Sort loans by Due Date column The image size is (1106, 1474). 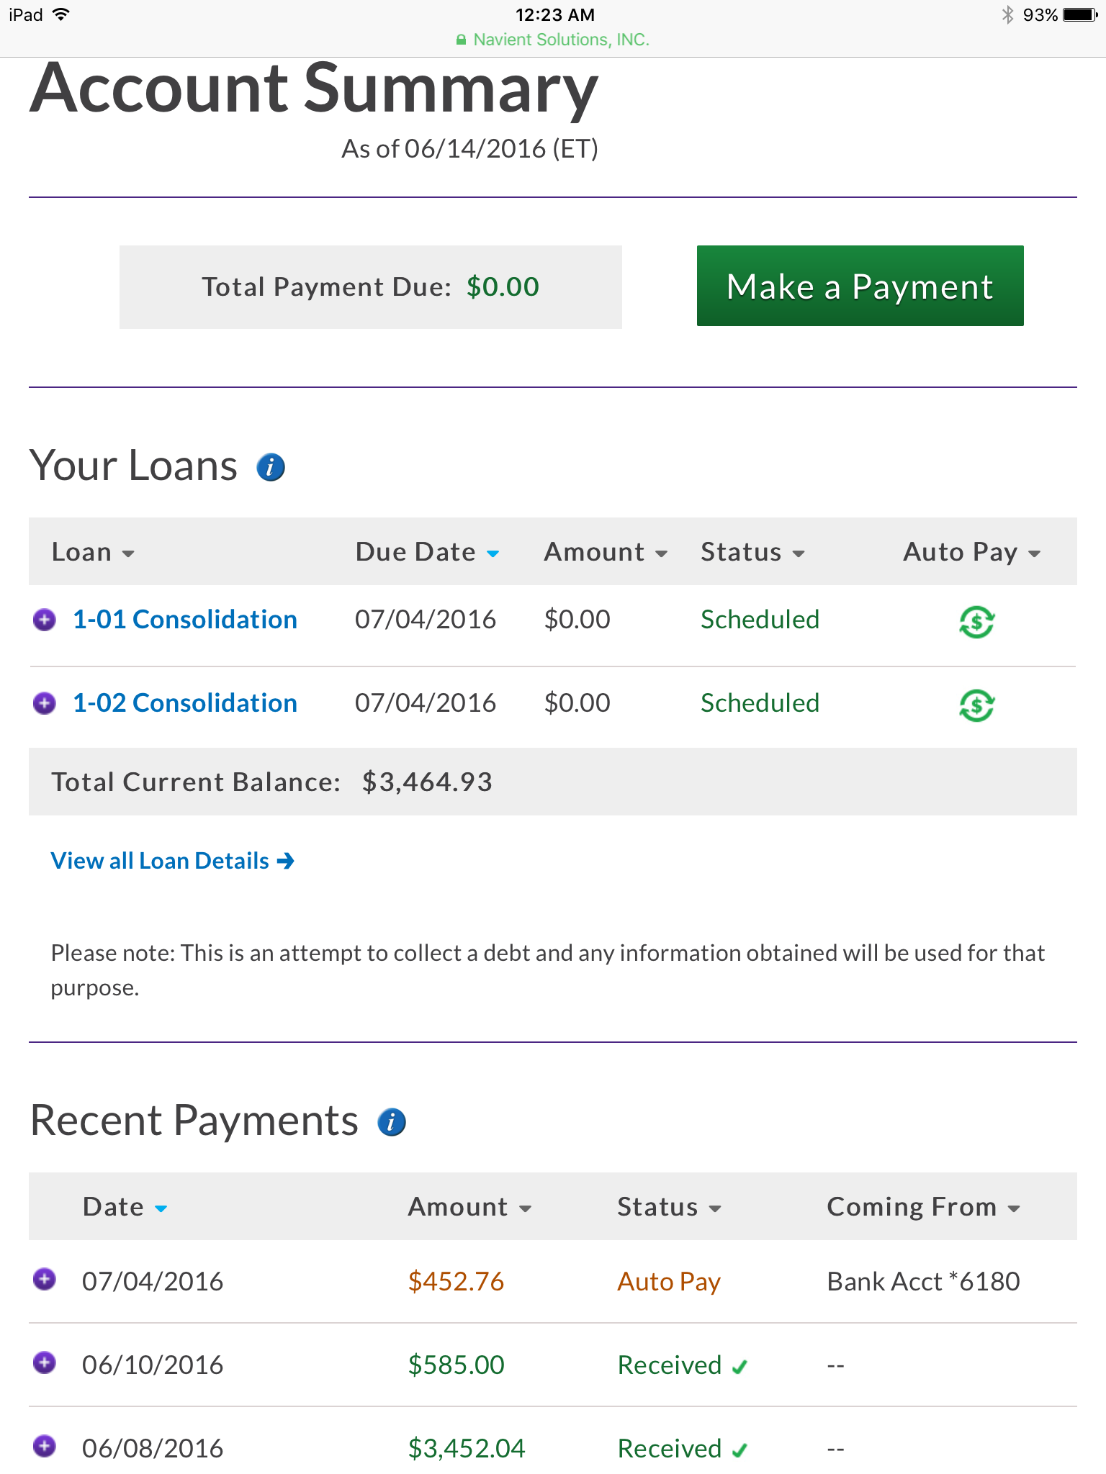[427, 552]
